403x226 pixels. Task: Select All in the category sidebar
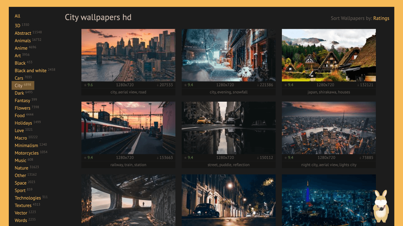(x=17, y=16)
